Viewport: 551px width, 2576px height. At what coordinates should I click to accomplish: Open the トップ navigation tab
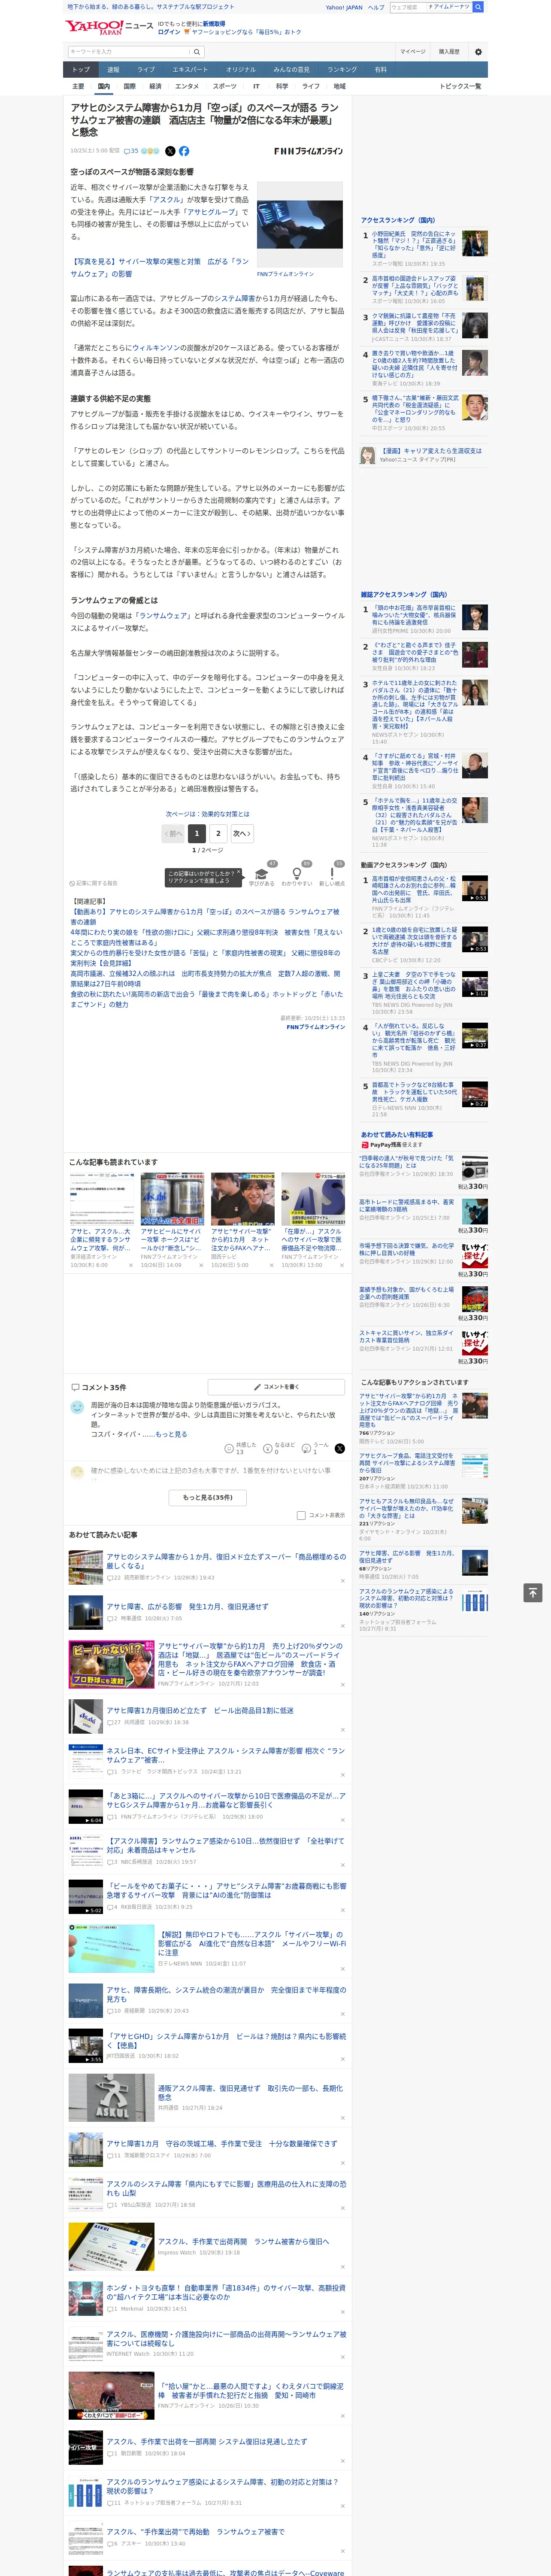coord(81,70)
